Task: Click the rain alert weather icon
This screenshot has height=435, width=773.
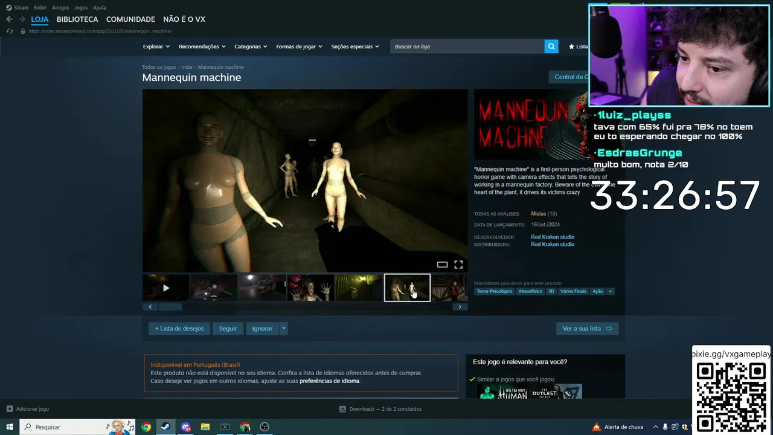Action: pyautogui.click(x=597, y=427)
